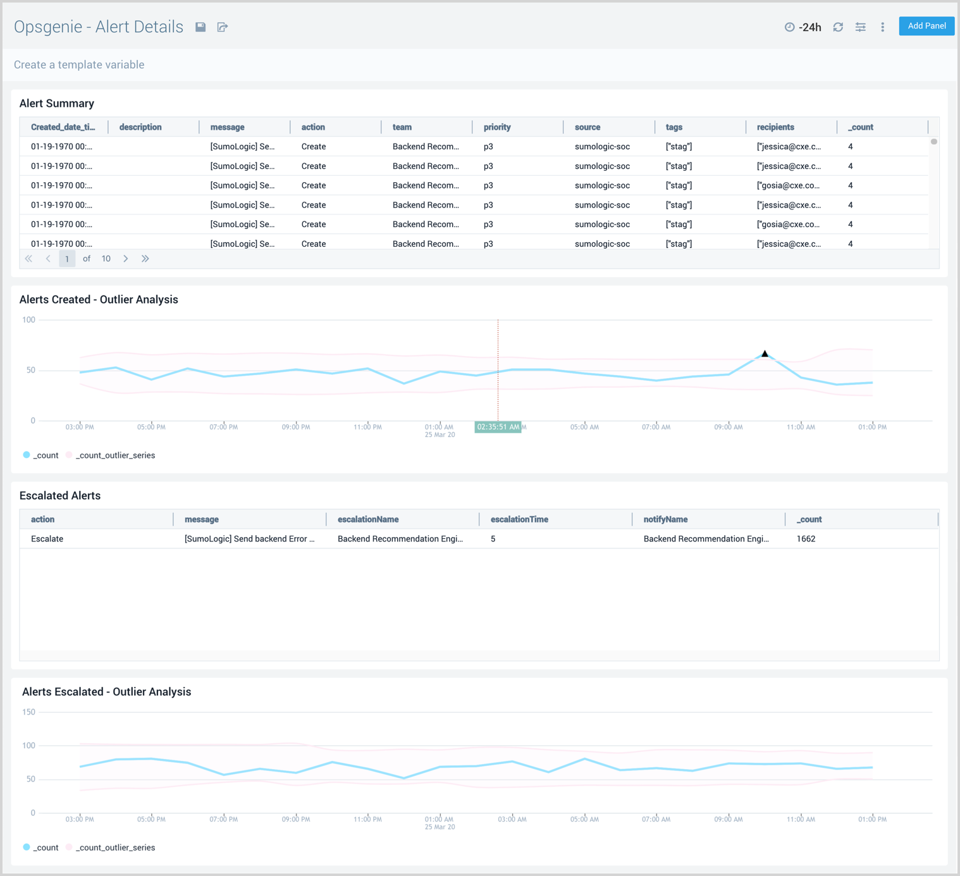Open the dashboard share/export icon
This screenshot has width=960, height=876.
pyautogui.click(x=222, y=27)
